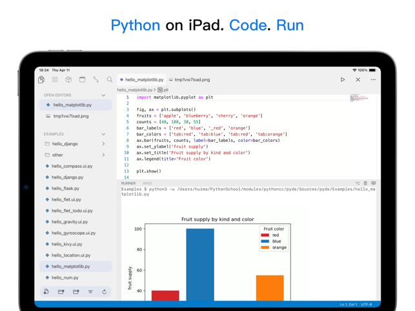Open hello_kivy.ui.py file
Screen dimensions: 415x311
[76, 244]
